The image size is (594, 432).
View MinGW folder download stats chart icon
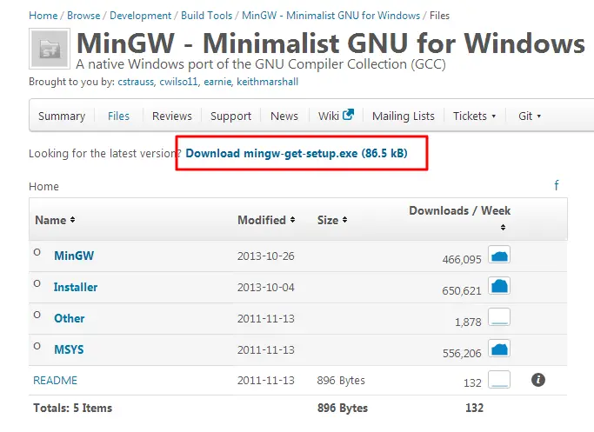499,255
